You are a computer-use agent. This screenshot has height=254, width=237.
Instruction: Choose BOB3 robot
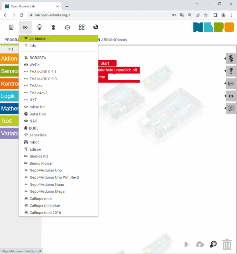coord(58,128)
